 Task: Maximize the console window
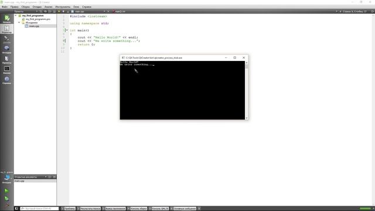pyautogui.click(x=235, y=57)
